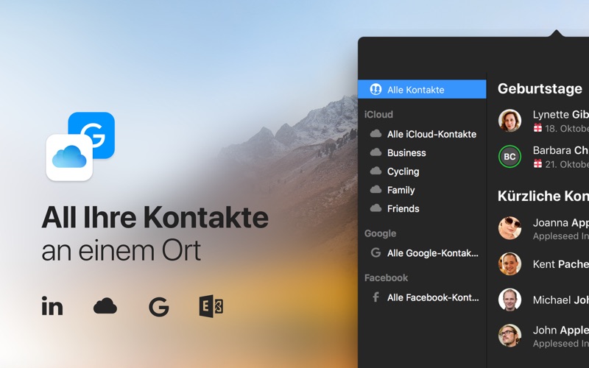Click the iCloud section header
The height and width of the screenshot is (368, 589).
[x=378, y=115]
